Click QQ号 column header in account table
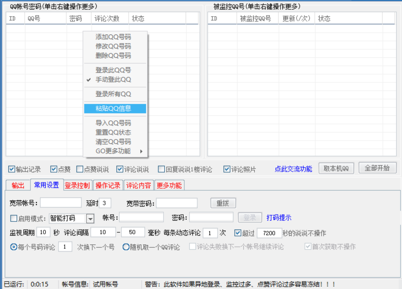 [46, 19]
